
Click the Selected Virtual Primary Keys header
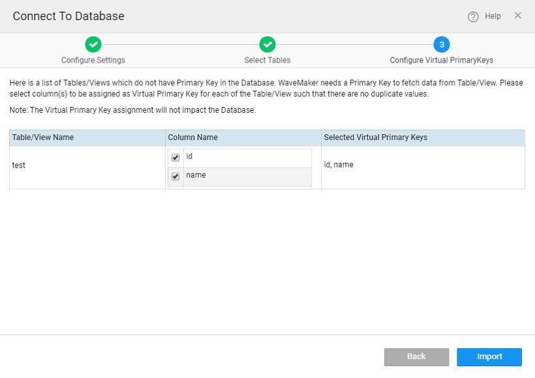point(375,138)
